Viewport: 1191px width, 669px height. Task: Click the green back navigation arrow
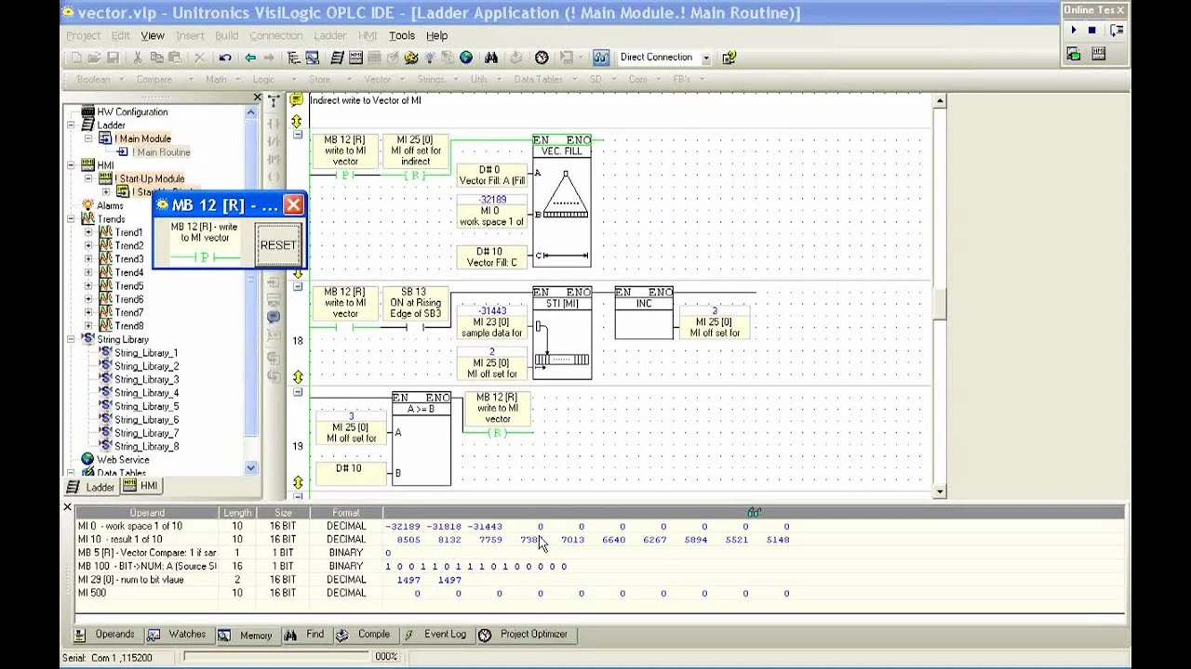point(249,58)
